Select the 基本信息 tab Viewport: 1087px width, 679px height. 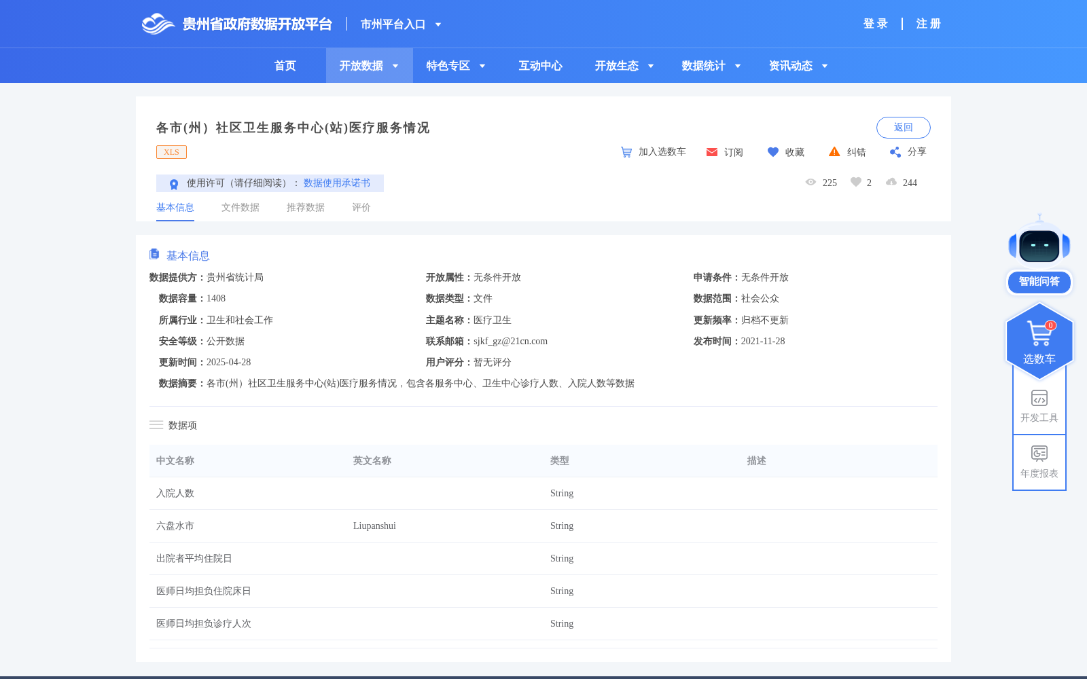175,208
